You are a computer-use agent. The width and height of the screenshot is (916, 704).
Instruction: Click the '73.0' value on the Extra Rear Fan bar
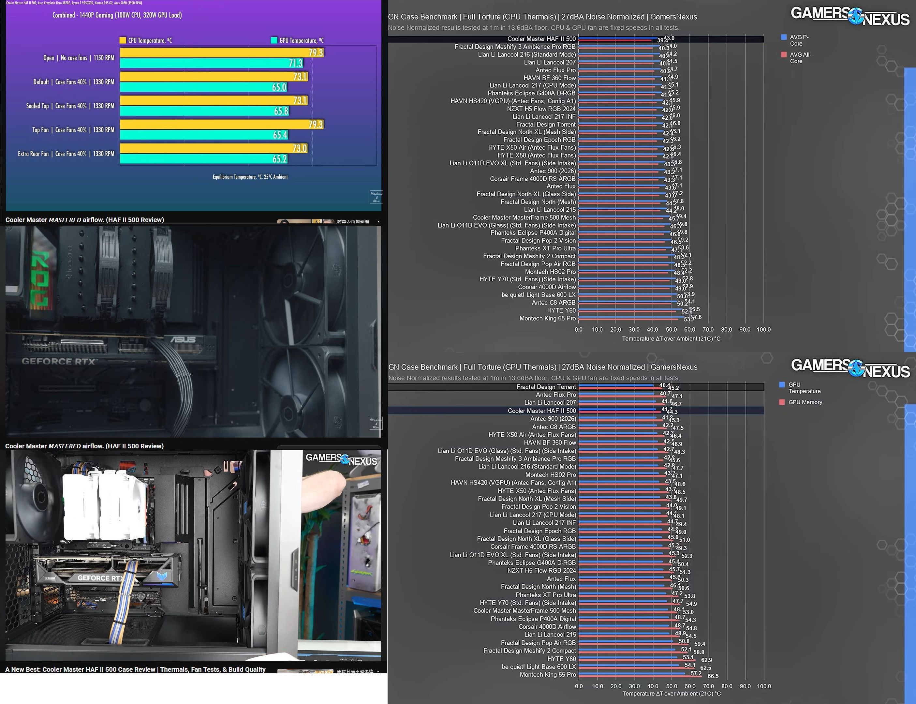point(300,148)
